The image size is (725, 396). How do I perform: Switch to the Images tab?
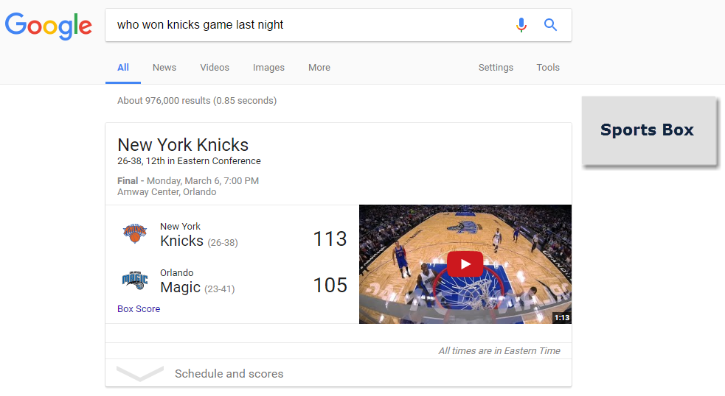(x=268, y=68)
